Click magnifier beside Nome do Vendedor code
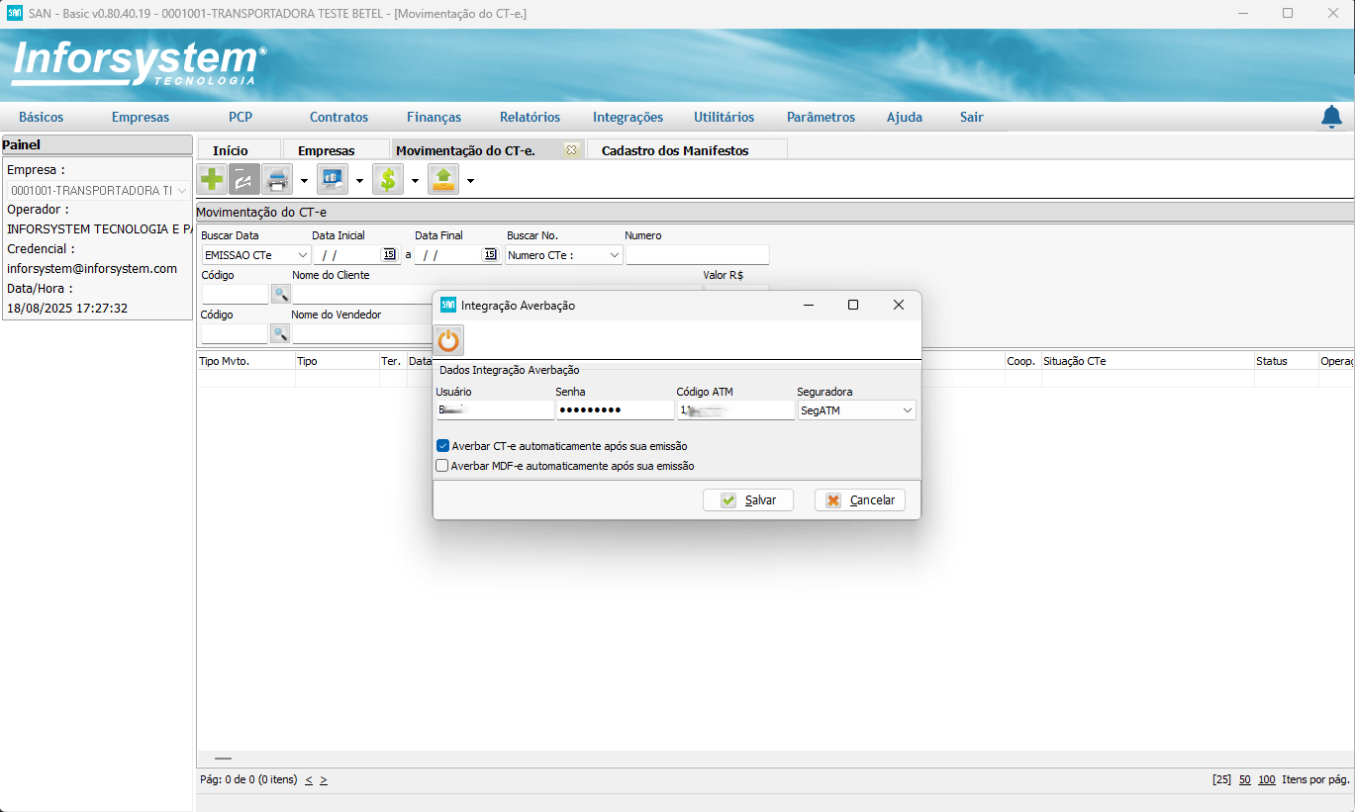 pyautogui.click(x=278, y=333)
